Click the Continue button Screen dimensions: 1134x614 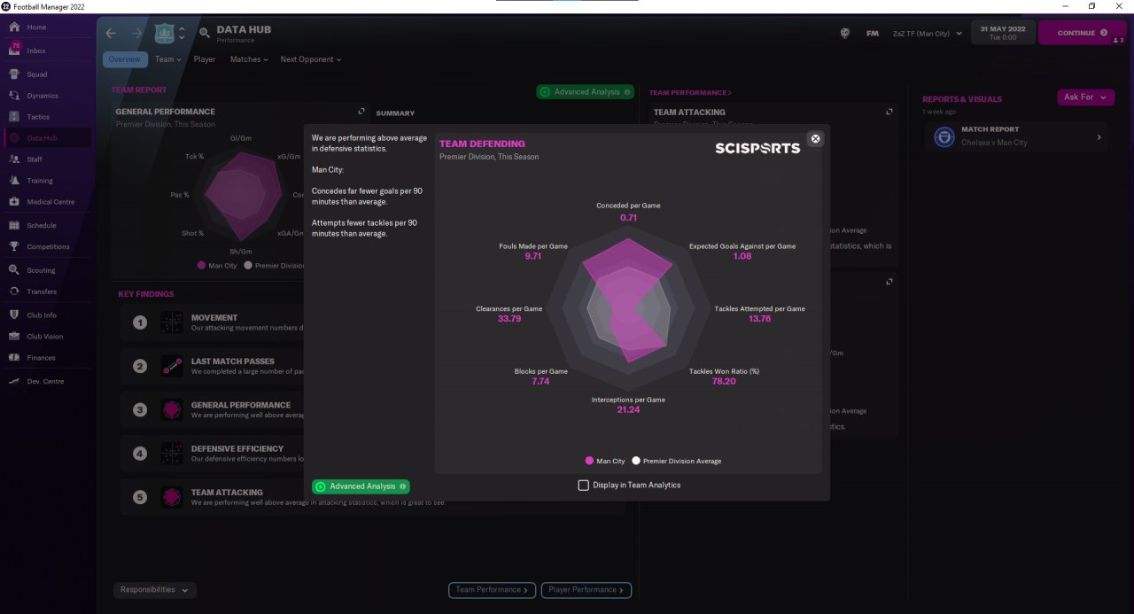click(1082, 33)
